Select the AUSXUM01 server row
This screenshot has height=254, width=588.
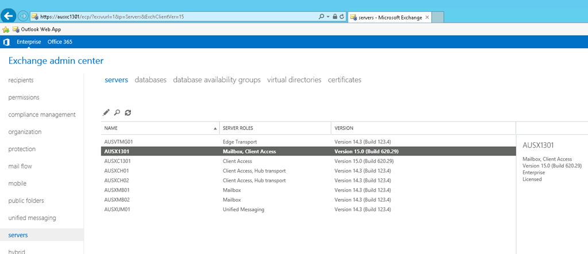(x=308, y=210)
